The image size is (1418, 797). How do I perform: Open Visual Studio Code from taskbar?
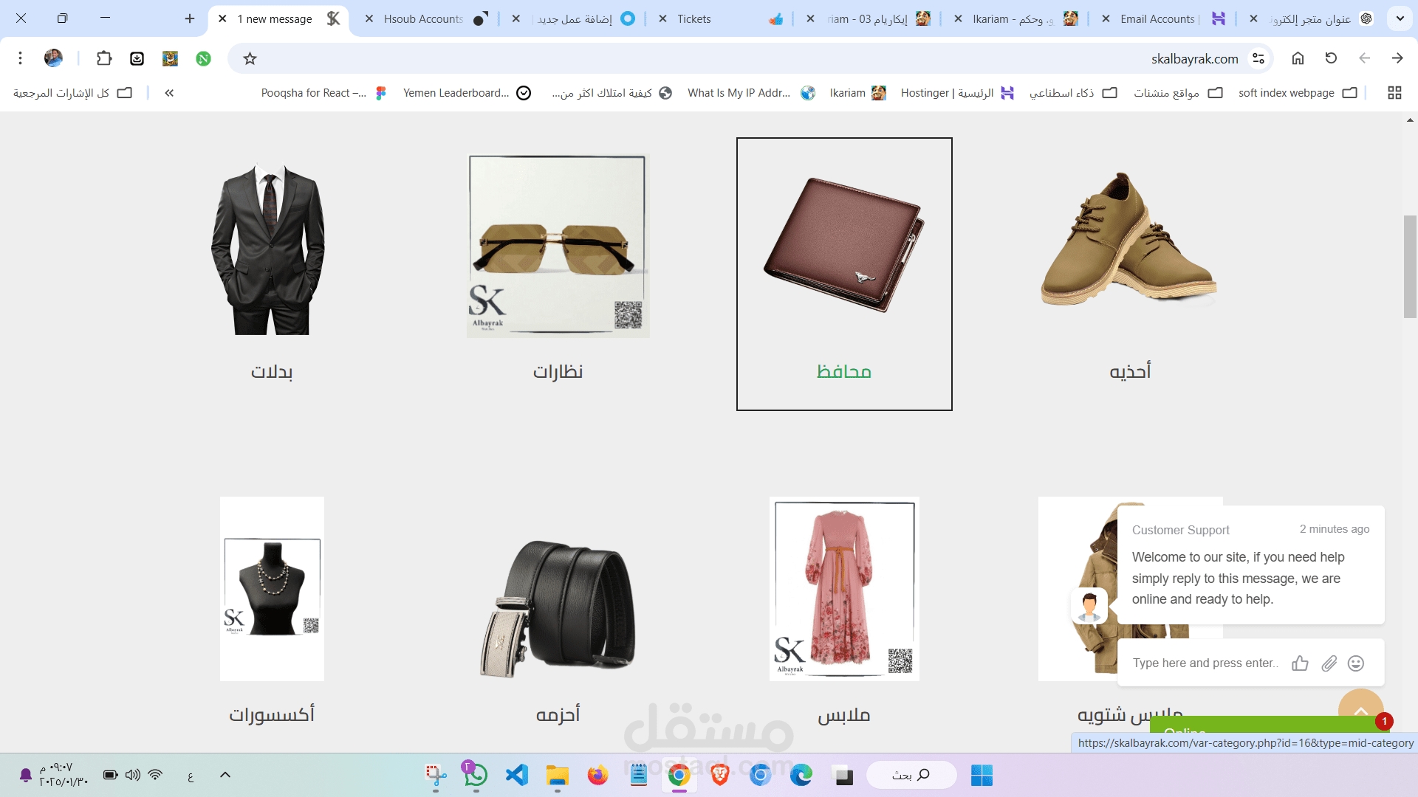[517, 775]
